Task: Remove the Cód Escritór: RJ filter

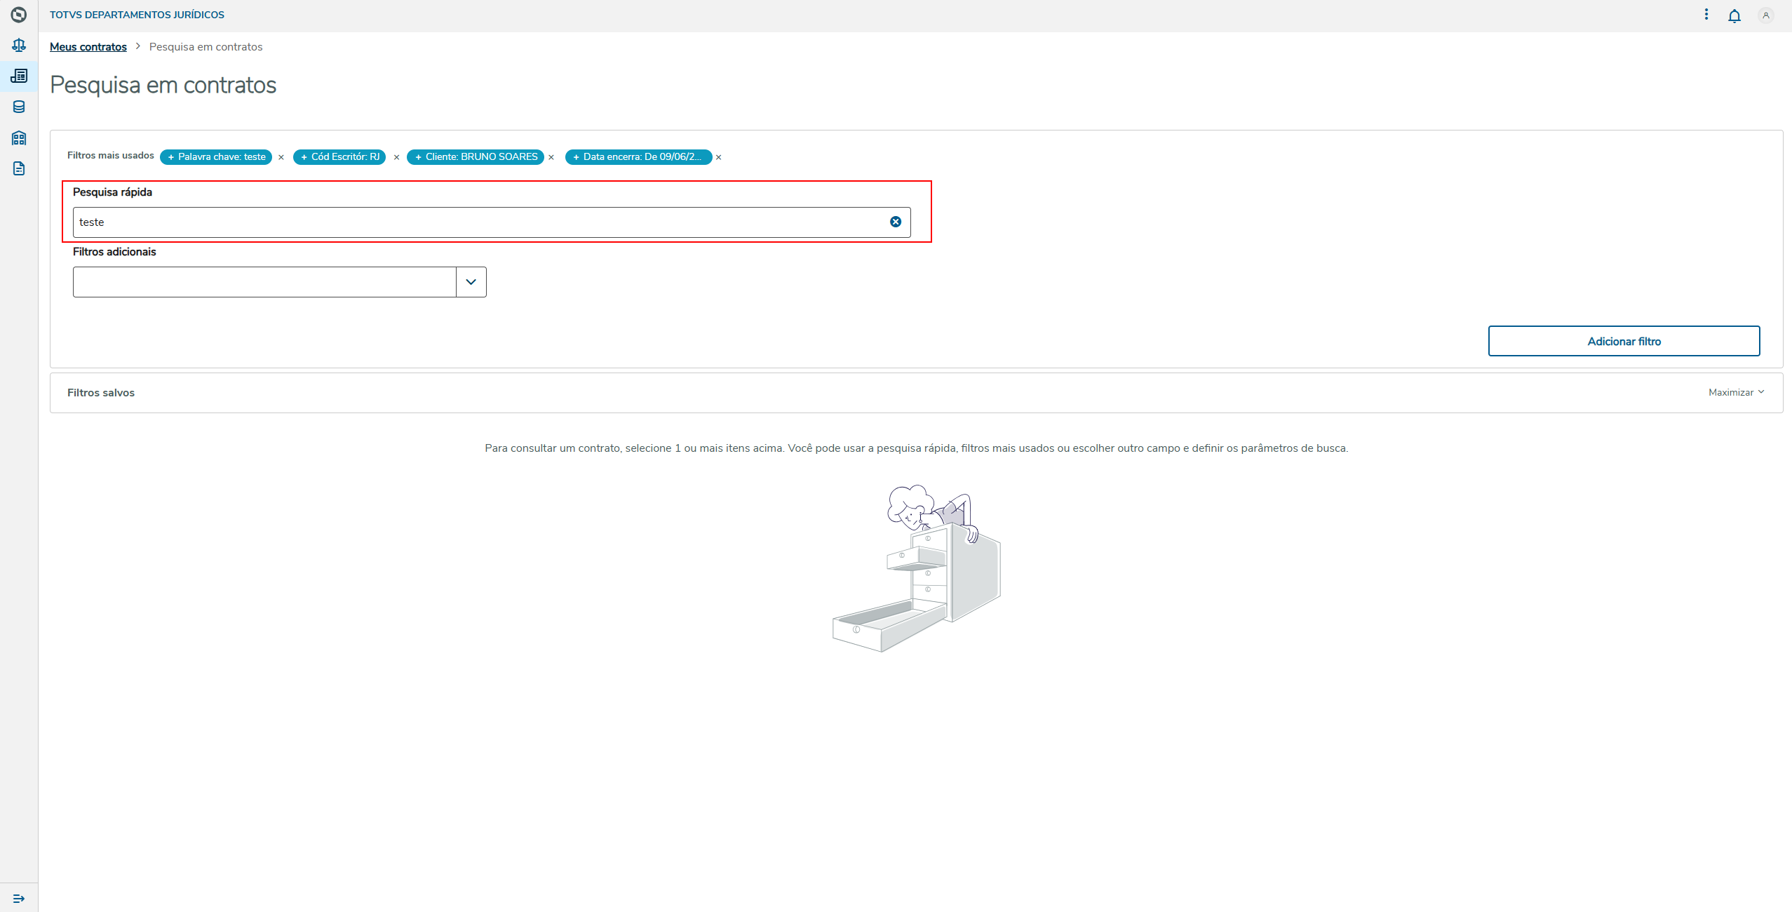Action: pos(396,157)
